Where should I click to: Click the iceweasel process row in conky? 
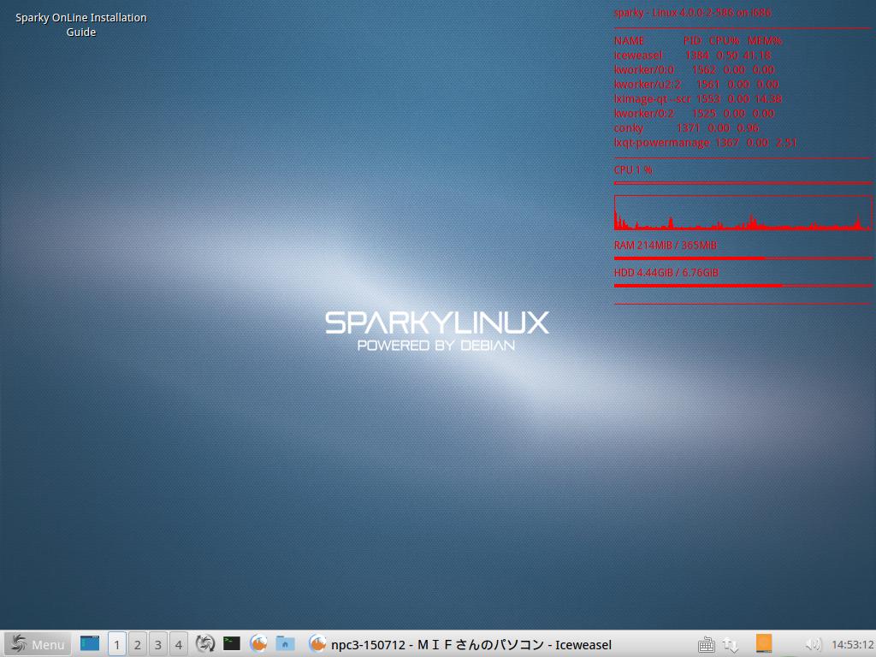(x=692, y=56)
